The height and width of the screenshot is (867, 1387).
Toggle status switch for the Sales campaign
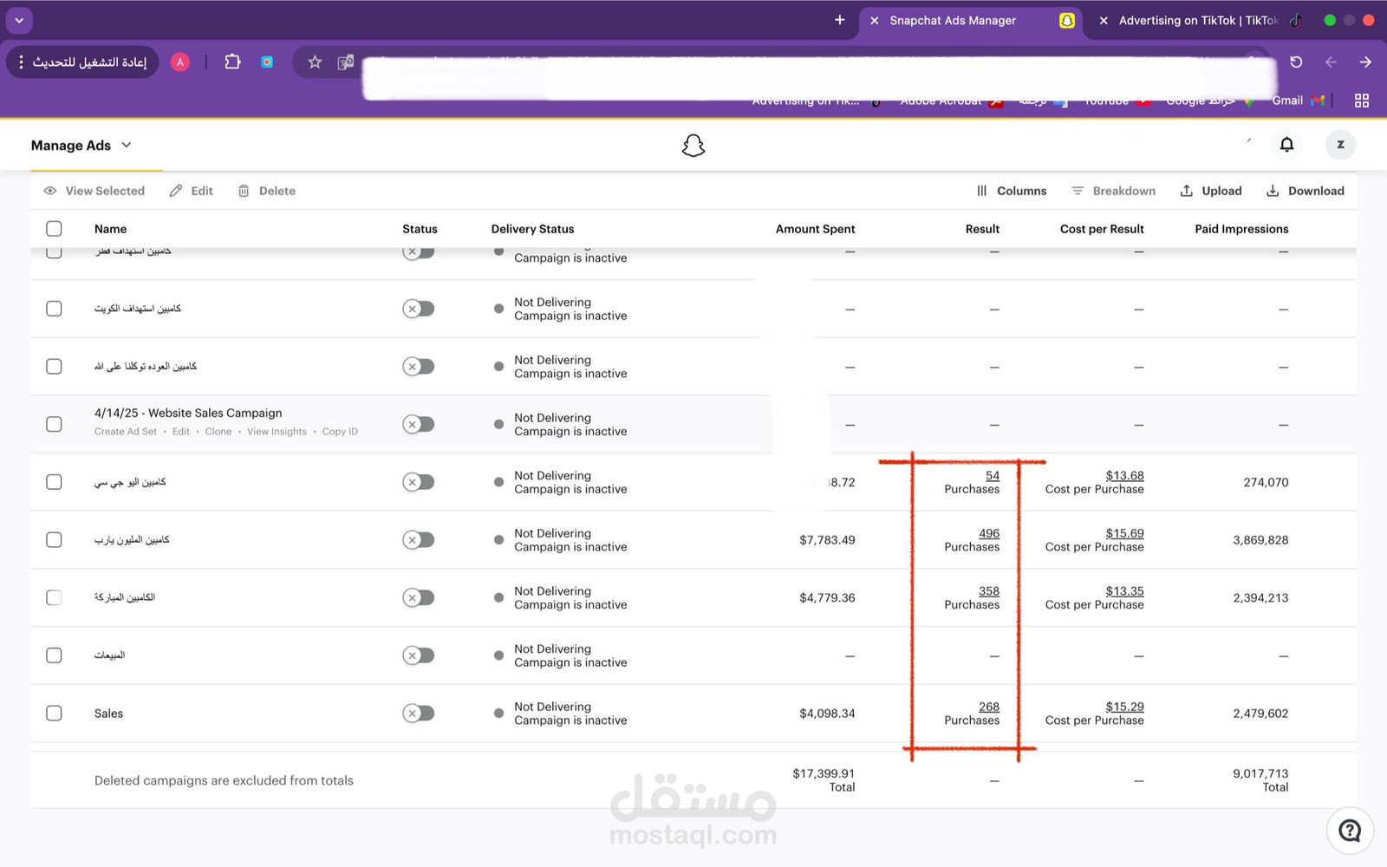click(x=418, y=713)
